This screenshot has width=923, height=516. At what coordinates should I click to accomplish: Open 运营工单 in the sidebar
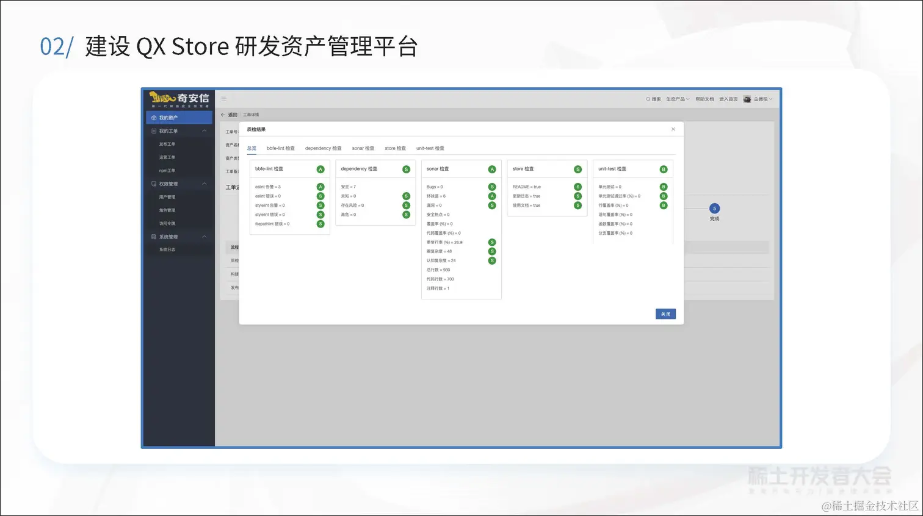click(167, 157)
